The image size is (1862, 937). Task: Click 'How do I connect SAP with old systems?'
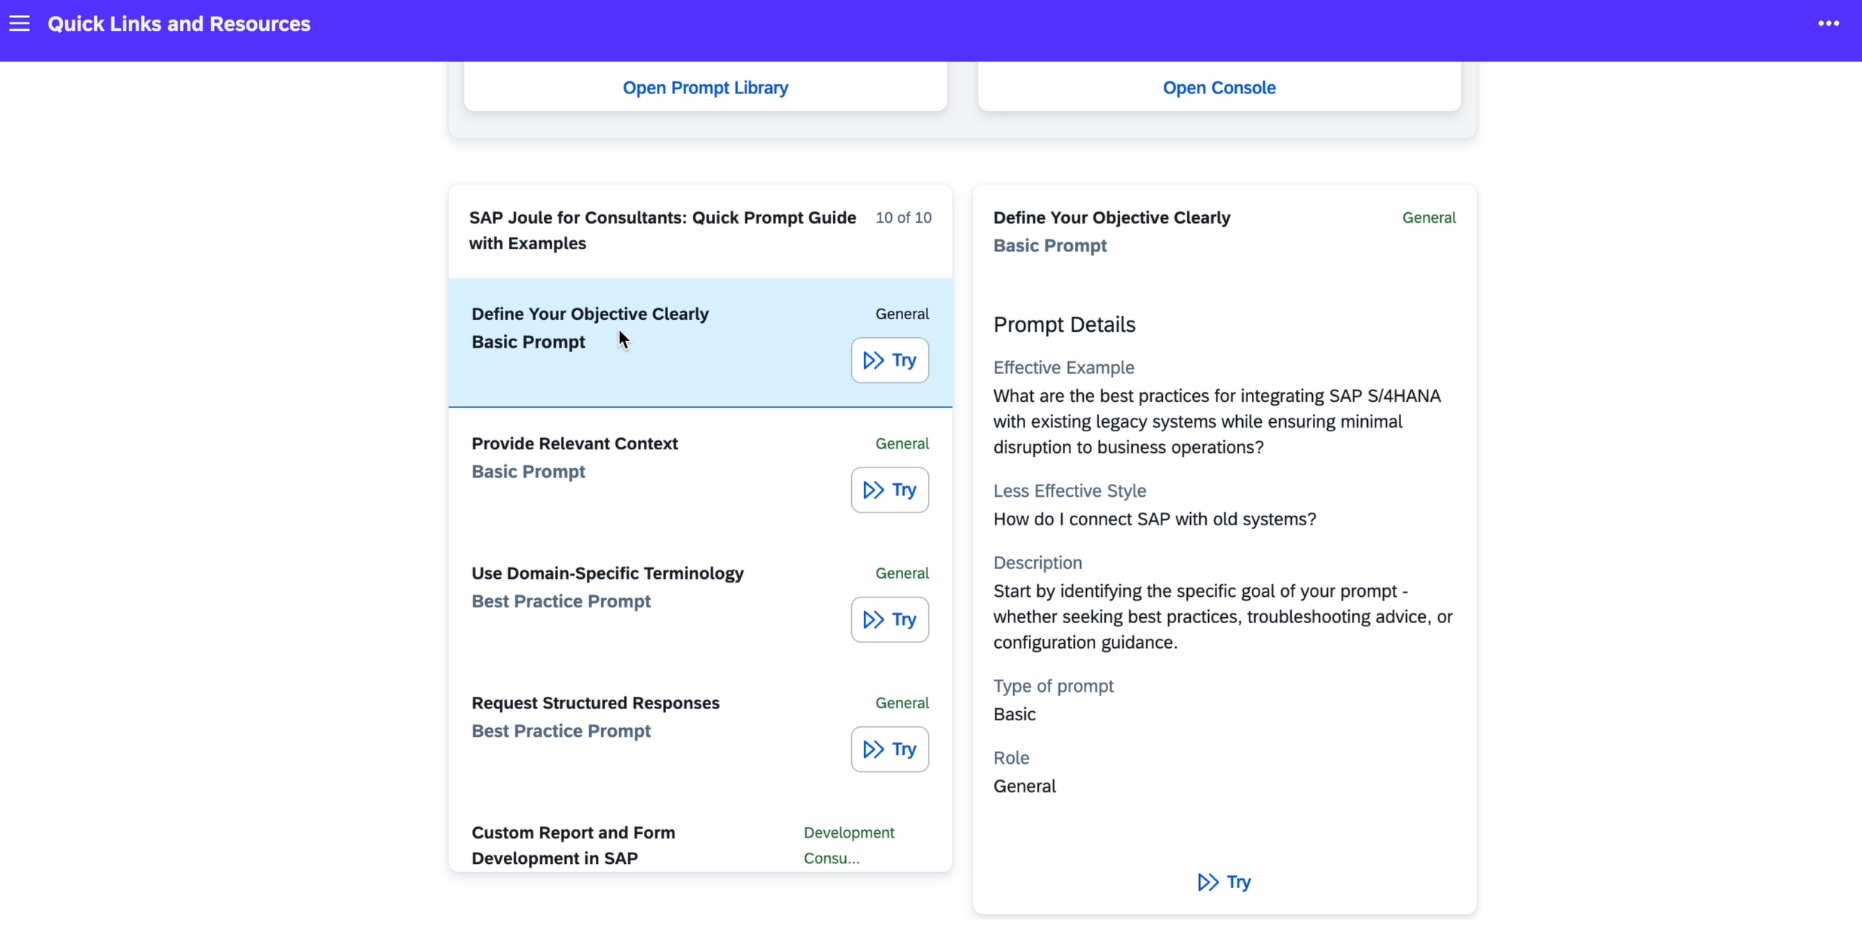[x=1155, y=519]
